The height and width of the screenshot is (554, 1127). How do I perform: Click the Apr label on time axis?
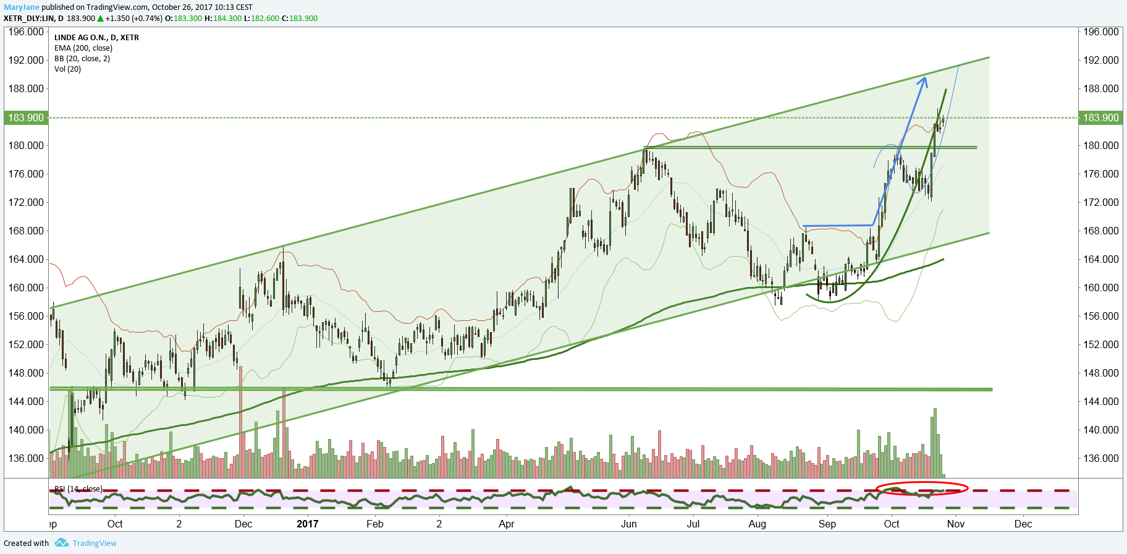click(x=507, y=524)
